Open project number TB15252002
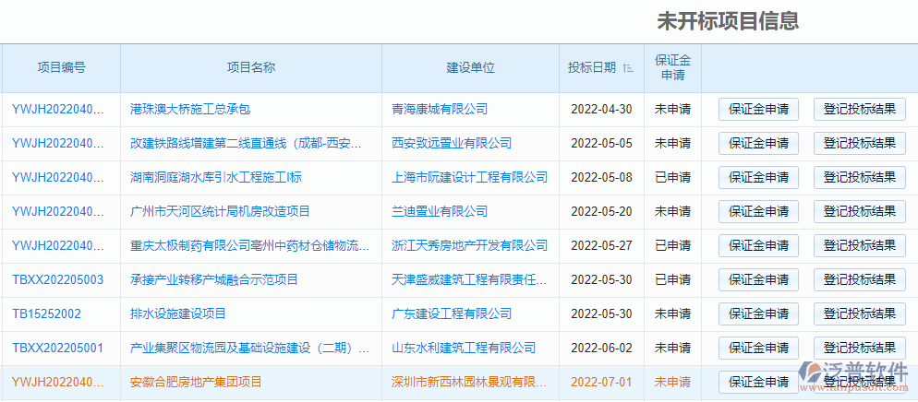918x402 pixels. point(47,313)
